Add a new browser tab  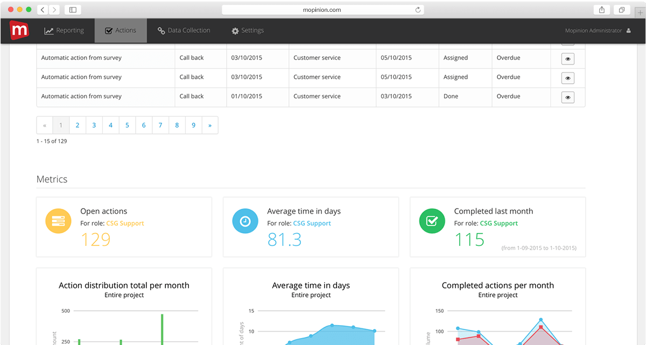pos(640,12)
